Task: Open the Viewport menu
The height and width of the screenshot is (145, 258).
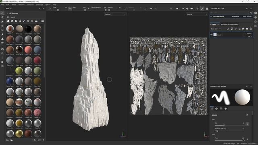Action: (x=30, y=5)
